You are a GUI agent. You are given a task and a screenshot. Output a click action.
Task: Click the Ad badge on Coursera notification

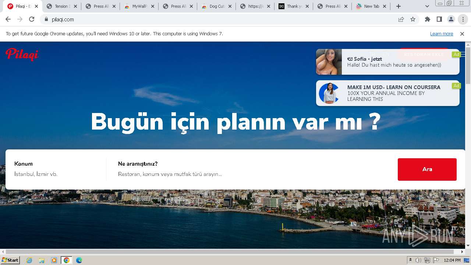coord(456,86)
